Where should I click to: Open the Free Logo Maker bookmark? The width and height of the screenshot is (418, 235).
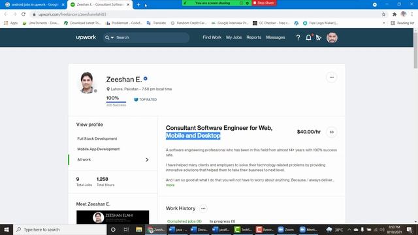[x=321, y=23]
